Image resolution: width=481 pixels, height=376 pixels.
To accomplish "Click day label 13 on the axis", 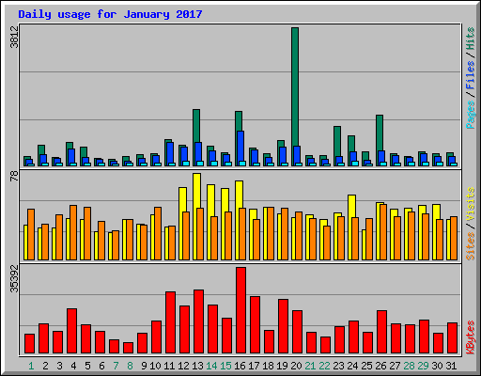I will pyautogui.click(x=197, y=366).
